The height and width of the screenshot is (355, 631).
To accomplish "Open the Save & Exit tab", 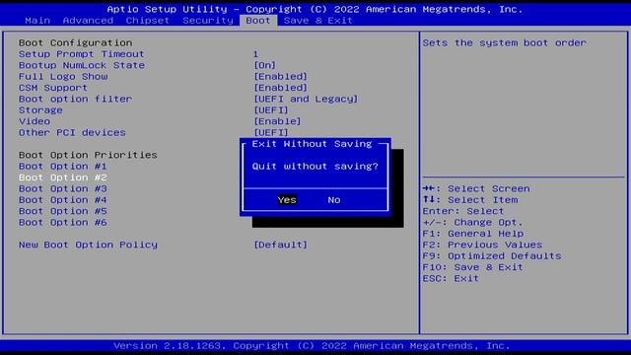I will point(317,21).
